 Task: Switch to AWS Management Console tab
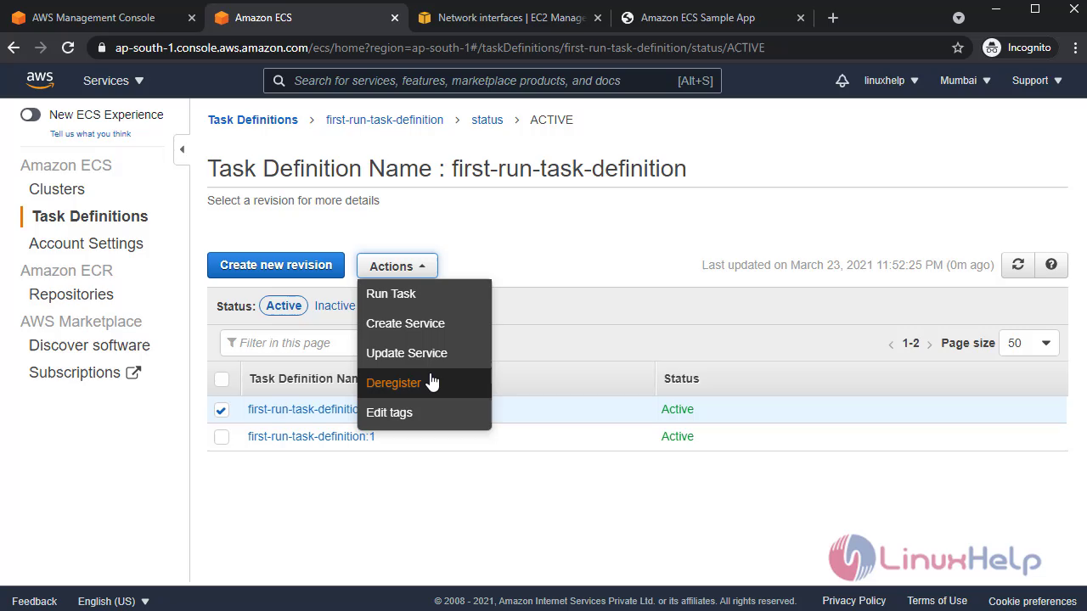tap(93, 18)
